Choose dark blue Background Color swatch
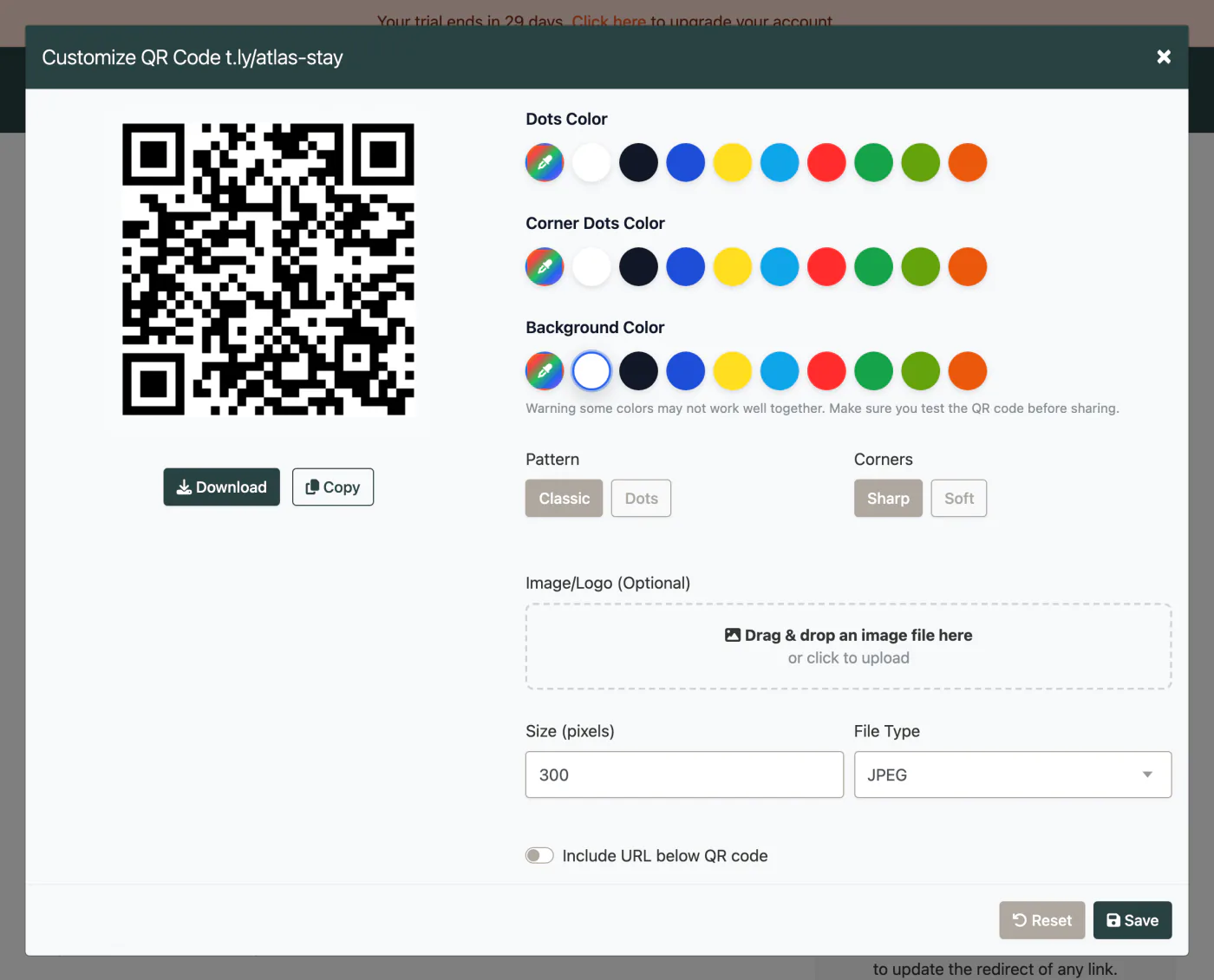 click(x=686, y=371)
